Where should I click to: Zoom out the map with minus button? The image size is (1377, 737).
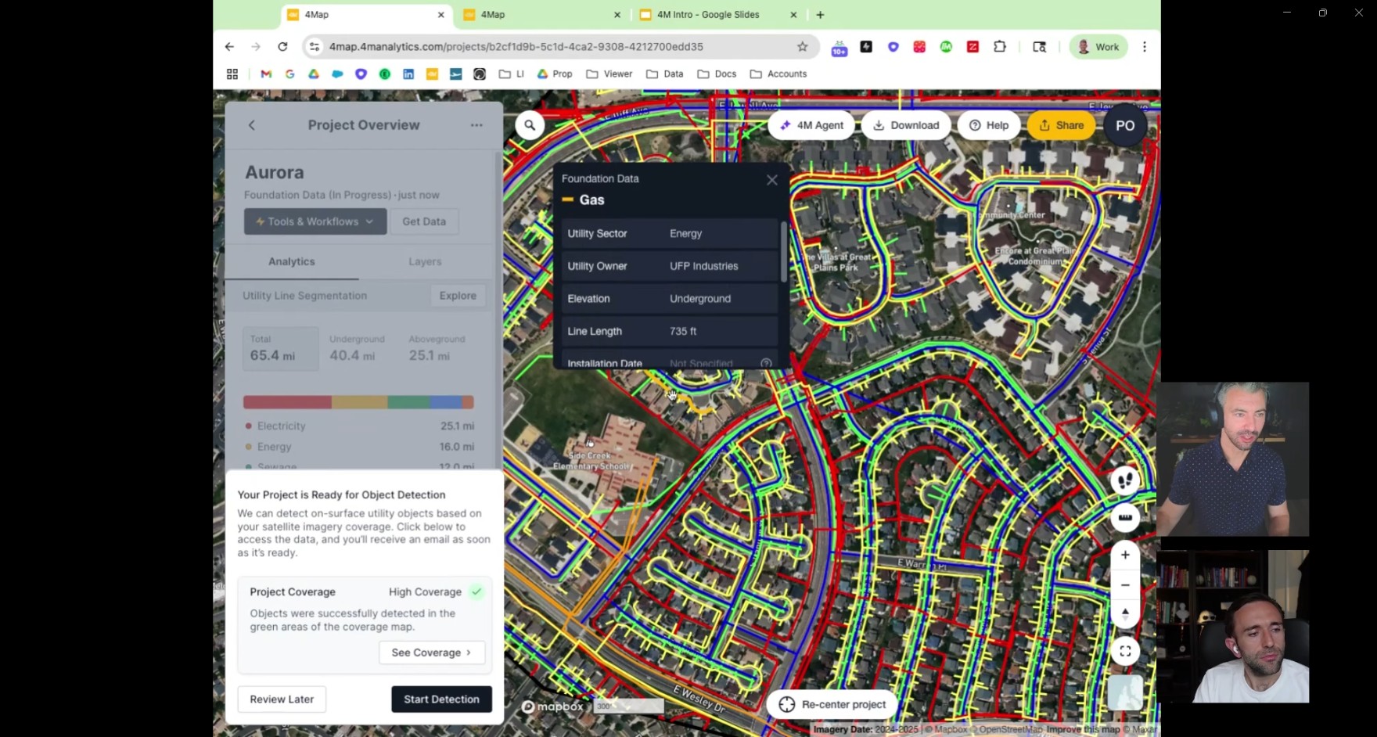pos(1125,585)
